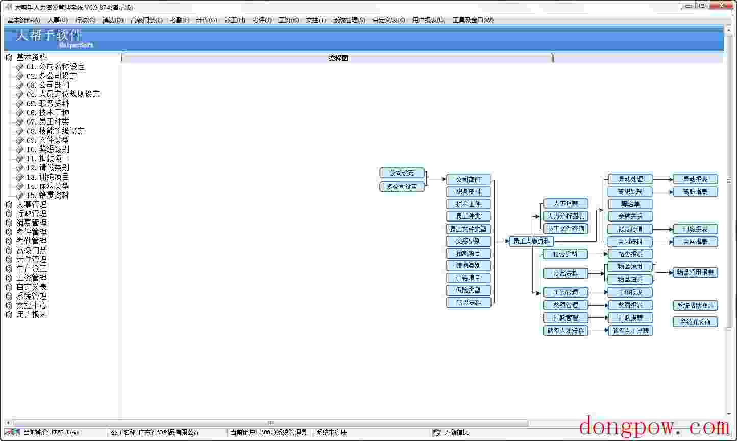Viewport: 737px width, 441px height.
Task: Open 合同资料 flowchart node
Action: [x=630, y=242]
